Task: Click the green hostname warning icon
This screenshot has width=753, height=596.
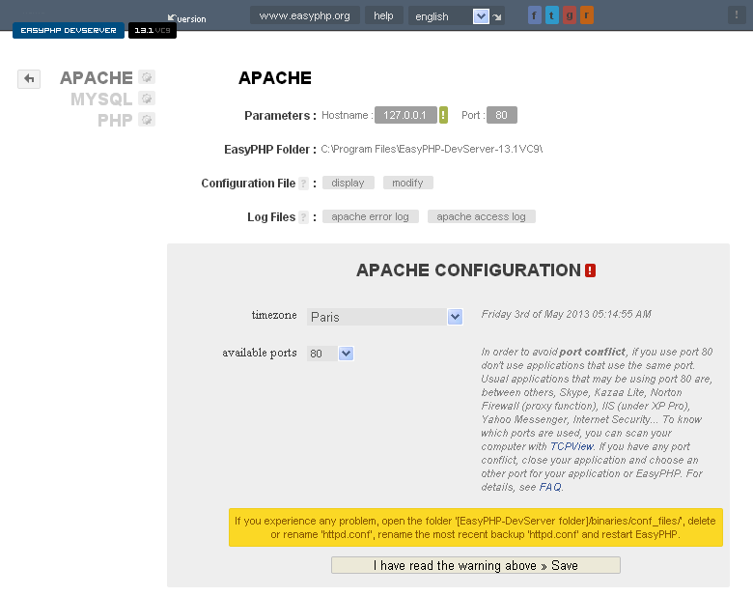Action: pos(443,115)
